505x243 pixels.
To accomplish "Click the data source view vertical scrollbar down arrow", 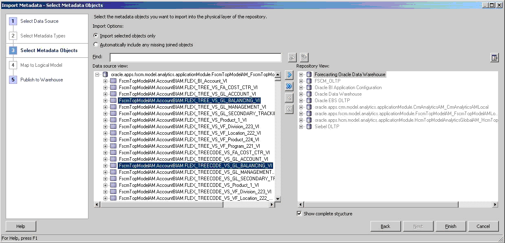I will (x=278, y=199).
